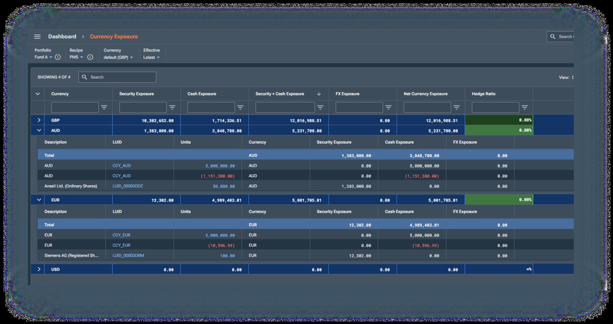Open the Hedge Ratio filter icon
This screenshot has height=324, width=613.
click(x=524, y=108)
